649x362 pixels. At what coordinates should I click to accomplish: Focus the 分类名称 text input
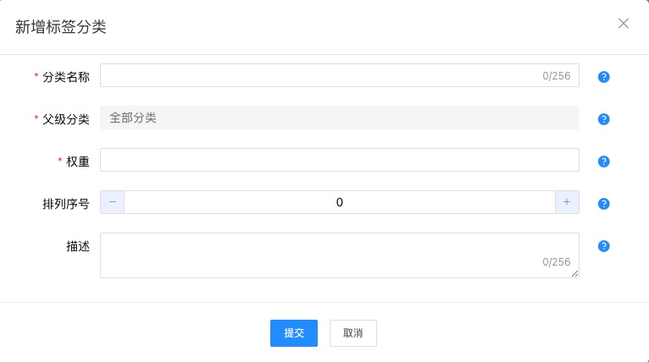320,75
